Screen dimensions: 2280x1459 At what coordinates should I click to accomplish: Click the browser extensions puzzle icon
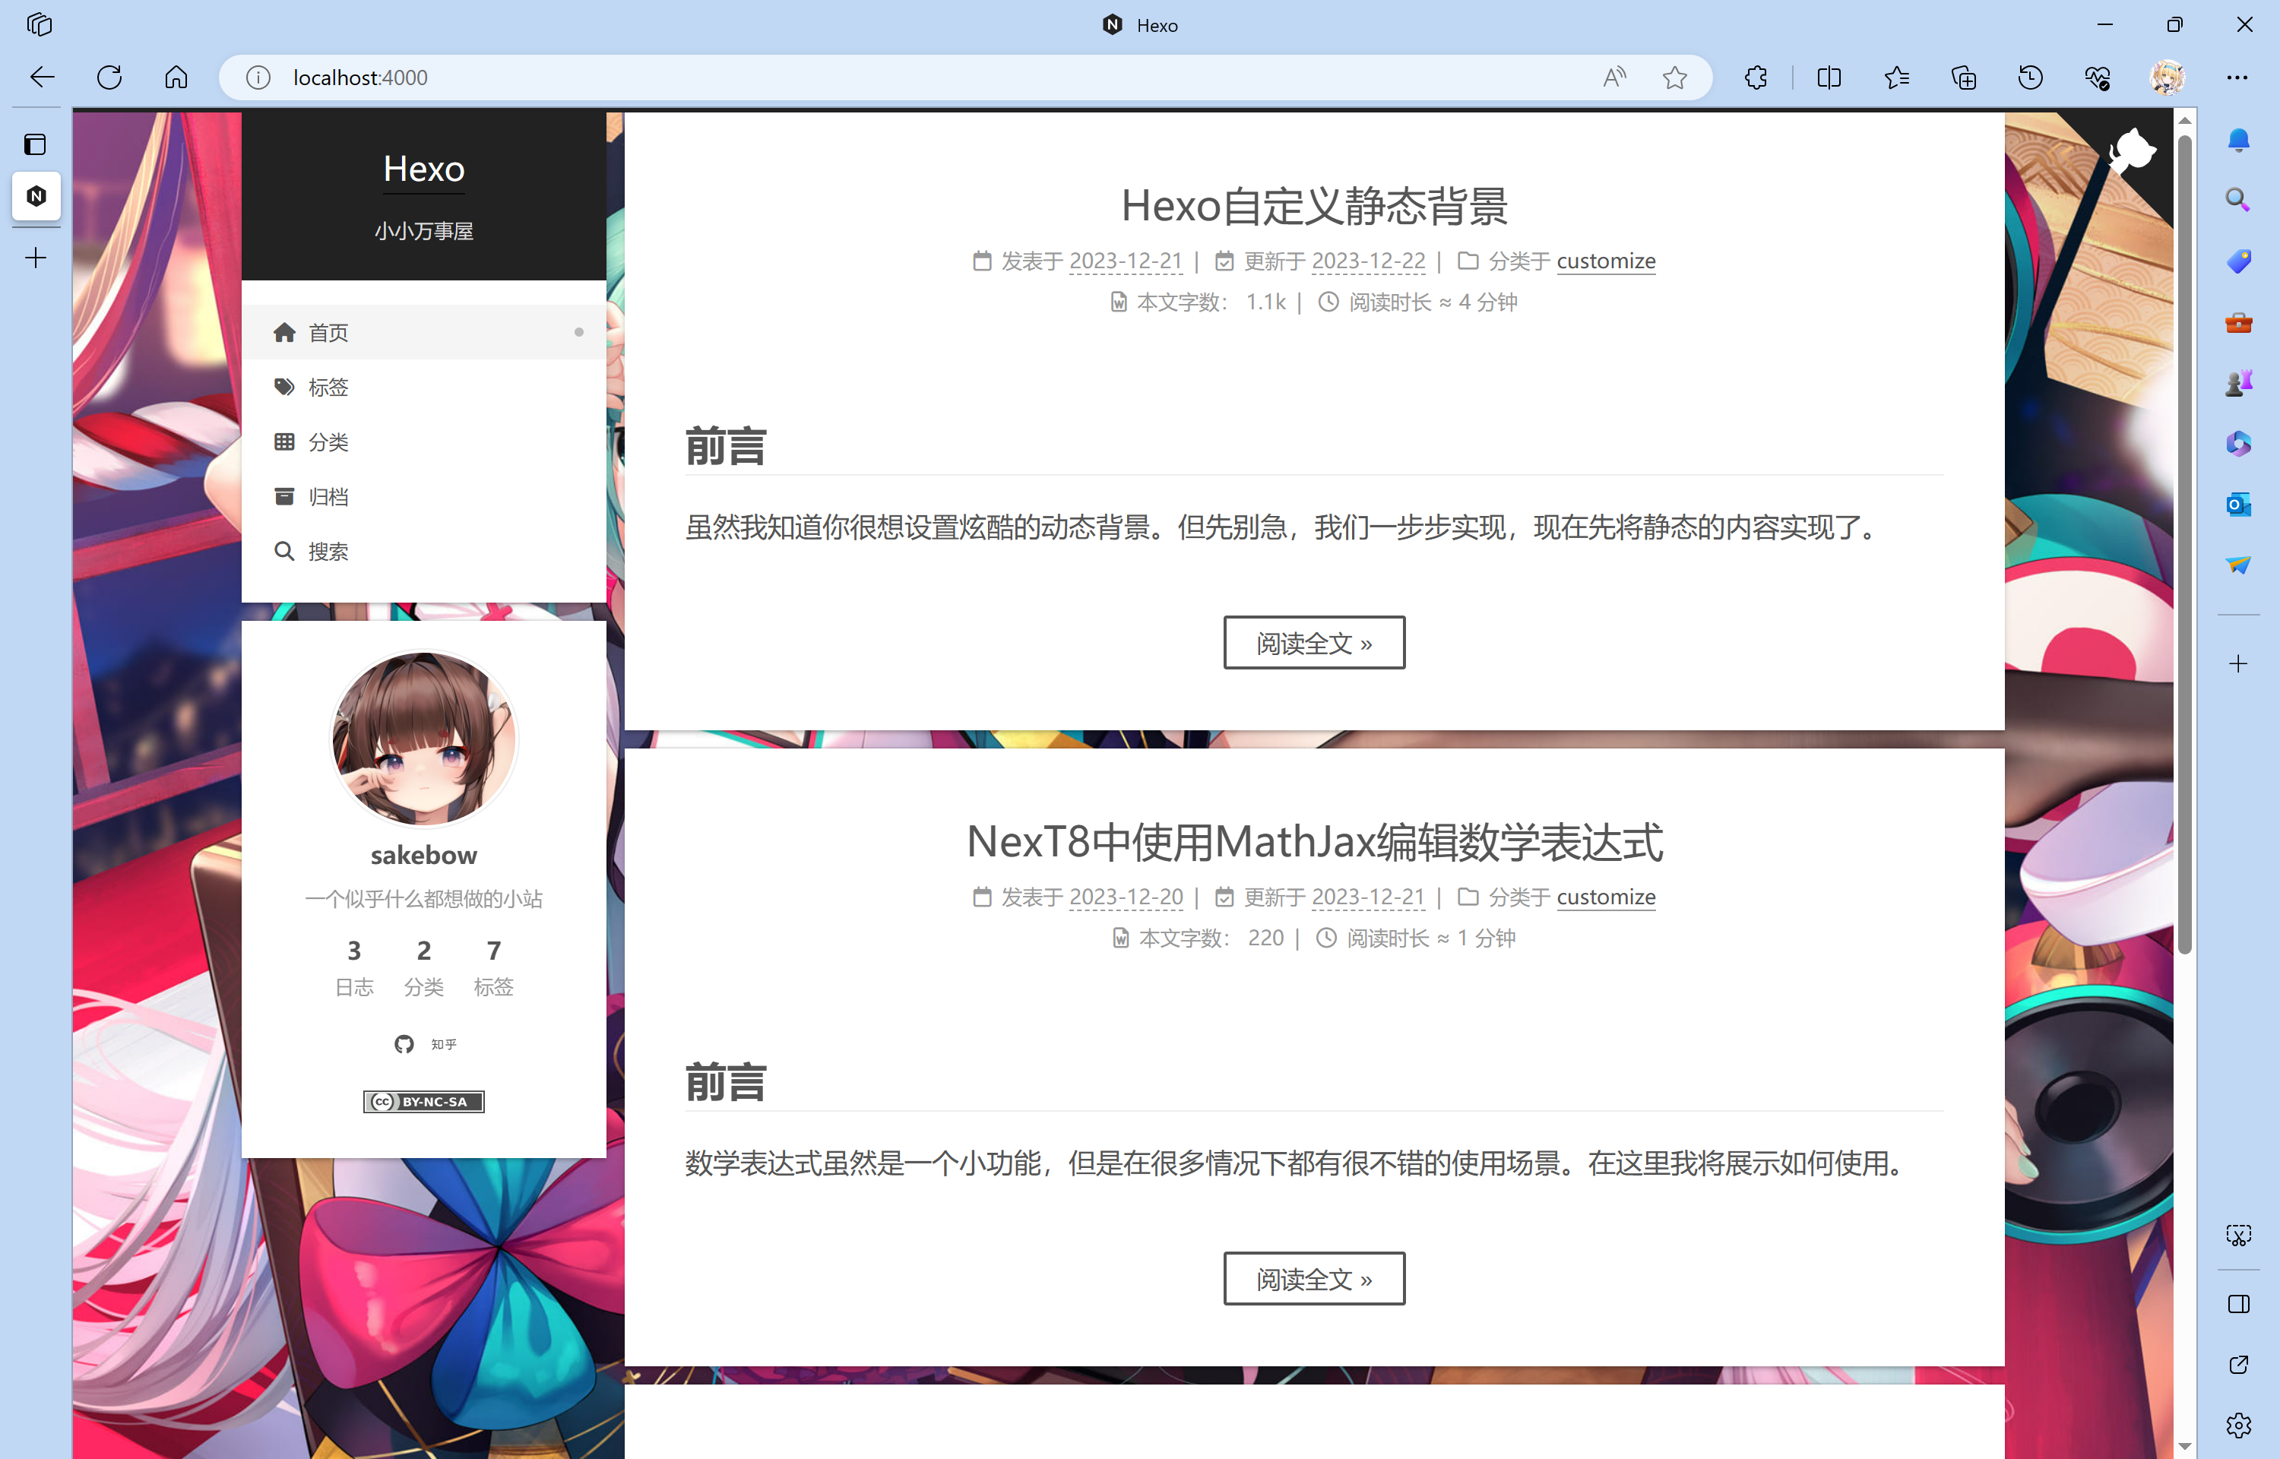(x=1756, y=78)
